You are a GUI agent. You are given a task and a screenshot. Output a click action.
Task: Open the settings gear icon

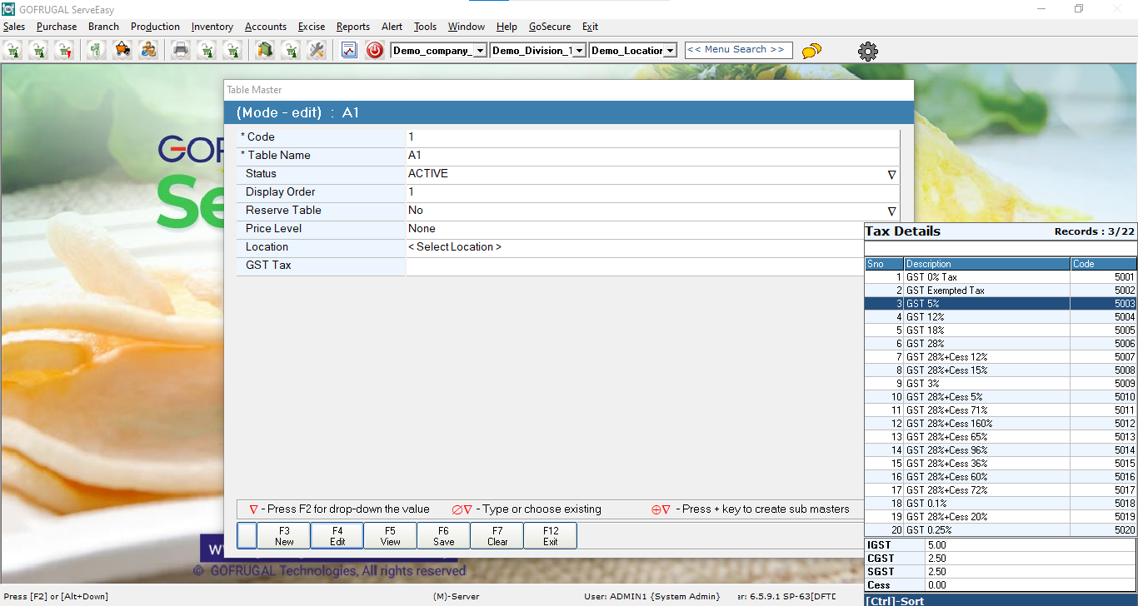coord(868,52)
